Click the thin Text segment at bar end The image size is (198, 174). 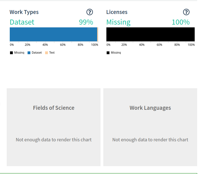98,34
